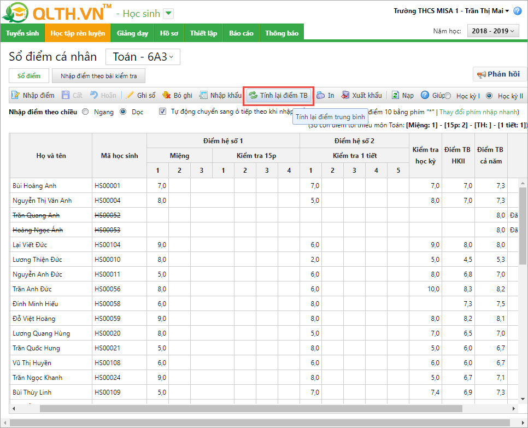This screenshot has width=528, height=428.
Task: Switch to the Giảng dạy menu tab
Action: [x=132, y=33]
